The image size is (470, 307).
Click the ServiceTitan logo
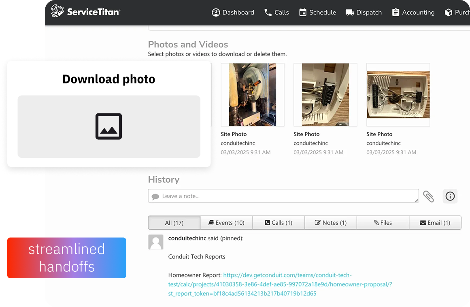click(85, 11)
